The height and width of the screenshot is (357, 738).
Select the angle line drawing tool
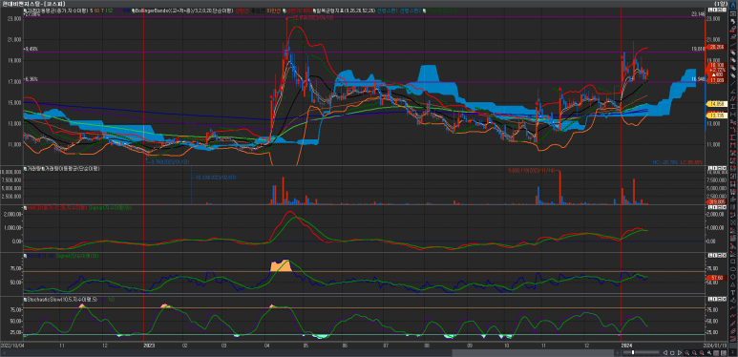point(733,91)
